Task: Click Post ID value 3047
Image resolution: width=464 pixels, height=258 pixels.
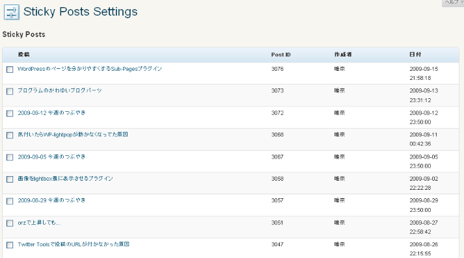Action: pos(277,244)
